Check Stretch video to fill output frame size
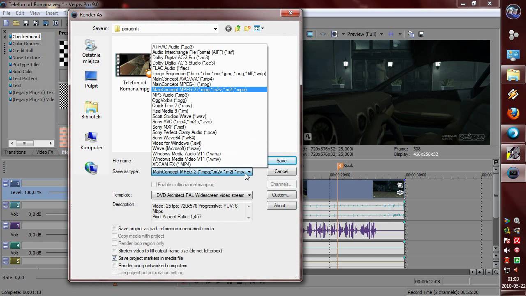 [x=115, y=251]
